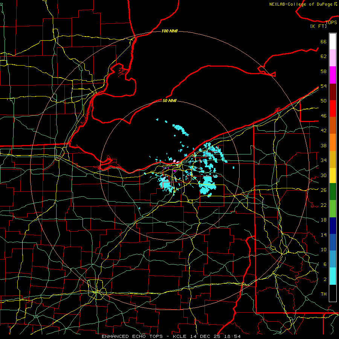This screenshot has width=339, height=339.
Task: Click the 26 legend value label
Action: (x=324, y=190)
